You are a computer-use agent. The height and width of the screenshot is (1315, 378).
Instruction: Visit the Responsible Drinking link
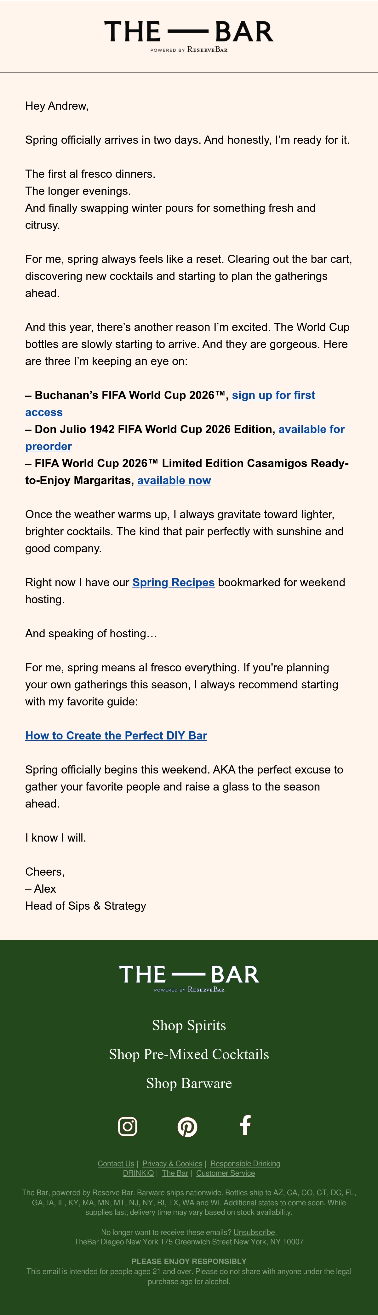click(245, 1163)
